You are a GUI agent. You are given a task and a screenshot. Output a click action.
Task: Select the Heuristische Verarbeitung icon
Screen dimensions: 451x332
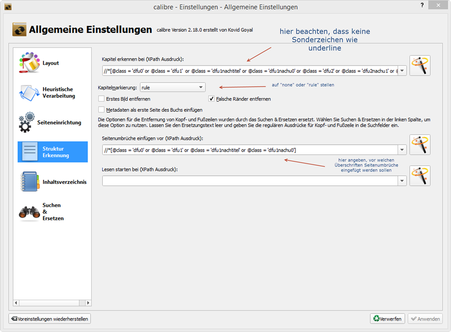tap(29, 93)
